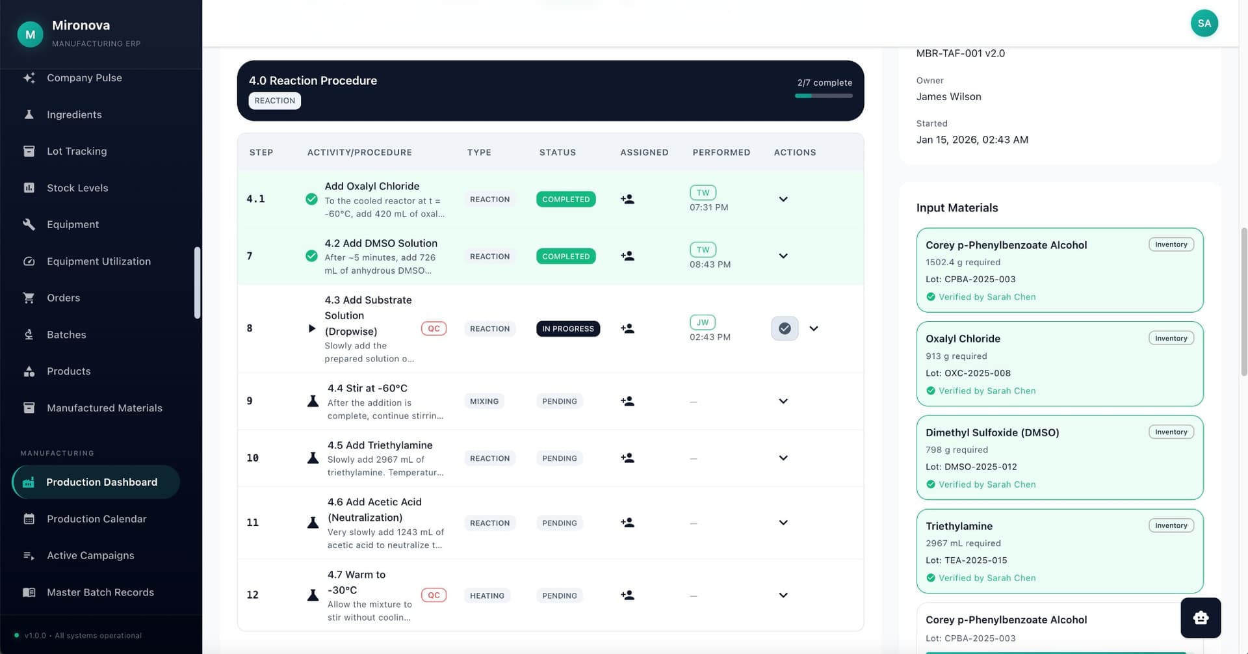Click the completed checkmark beside Add Oxalyl Chloride

[x=311, y=199]
